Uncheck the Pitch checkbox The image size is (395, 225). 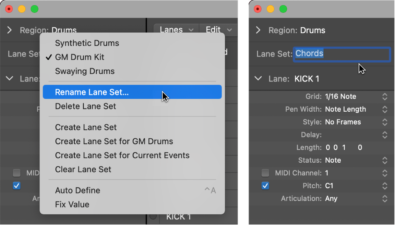tap(265, 186)
